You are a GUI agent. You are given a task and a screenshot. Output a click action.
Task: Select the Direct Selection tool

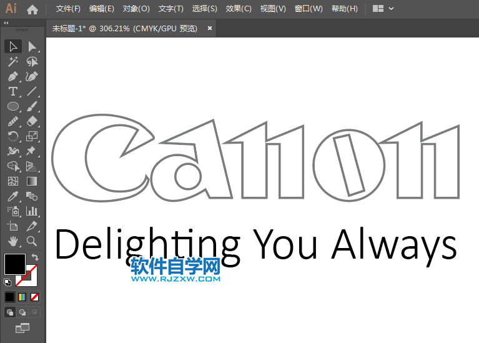click(32, 47)
